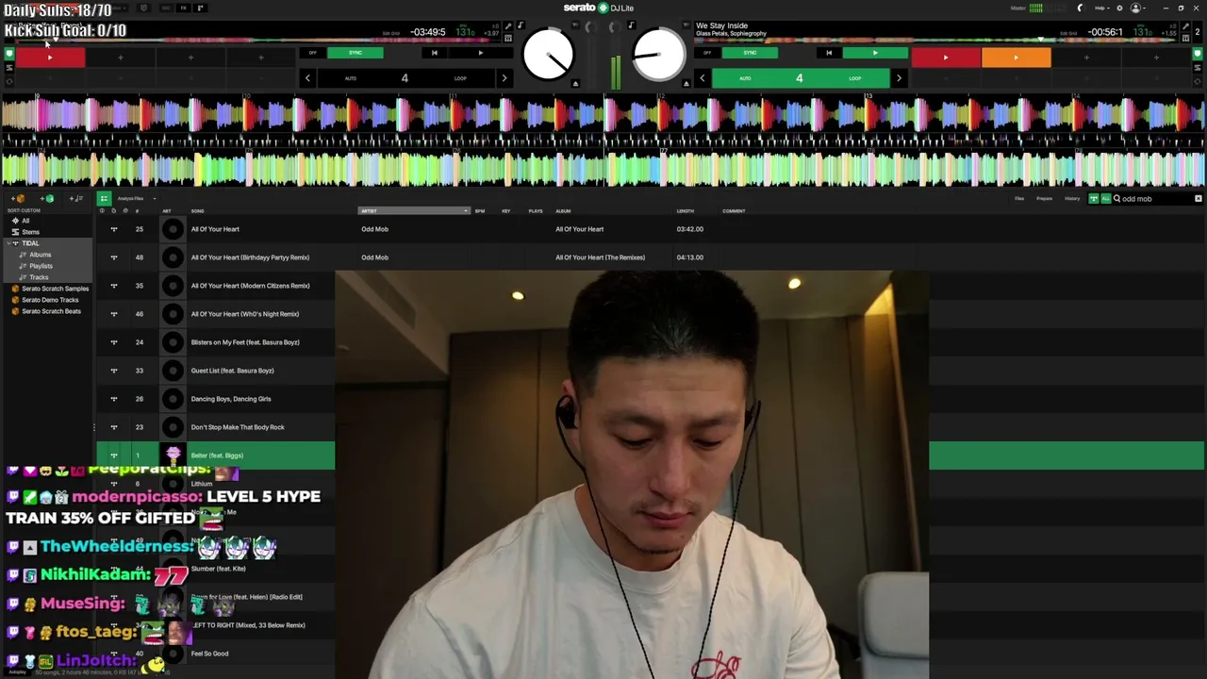Turn sync OFF on the left deck
The width and height of the screenshot is (1207, 679).
(x=313, y=53)
